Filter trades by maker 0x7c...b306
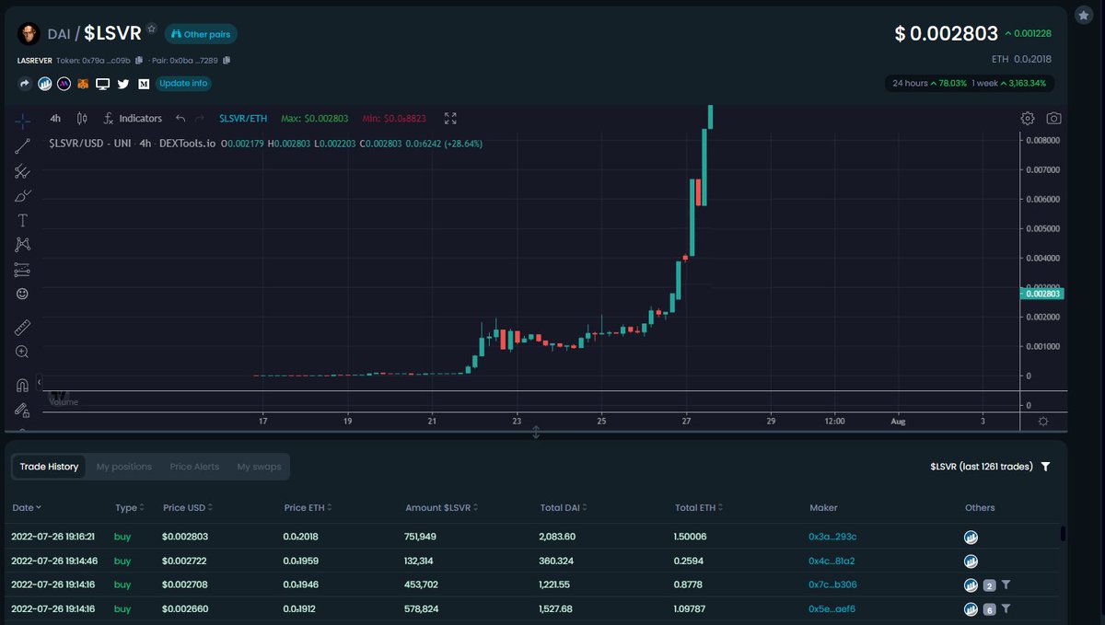The image size is (1105, 625). point(1006,584)
